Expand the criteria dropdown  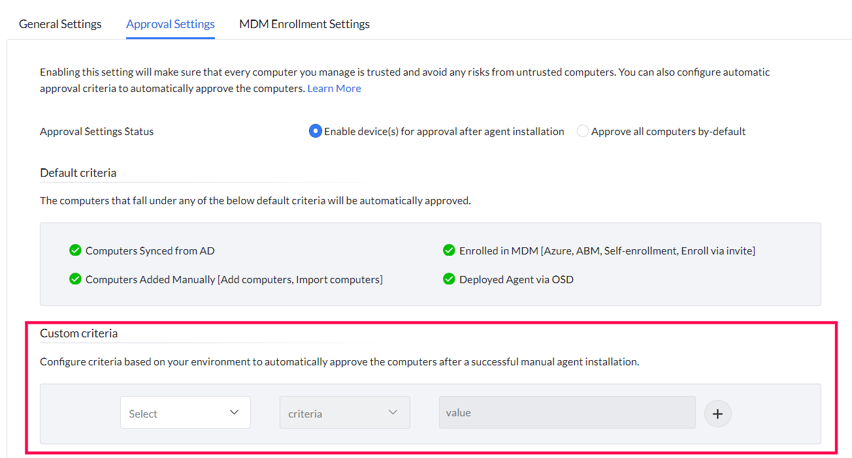(x=344, y=413)
